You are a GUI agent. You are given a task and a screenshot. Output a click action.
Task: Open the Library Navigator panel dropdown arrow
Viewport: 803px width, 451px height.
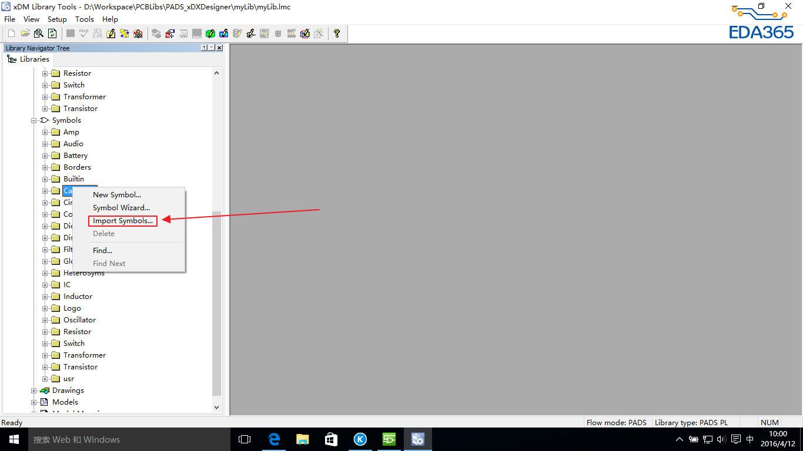(212, 48)
